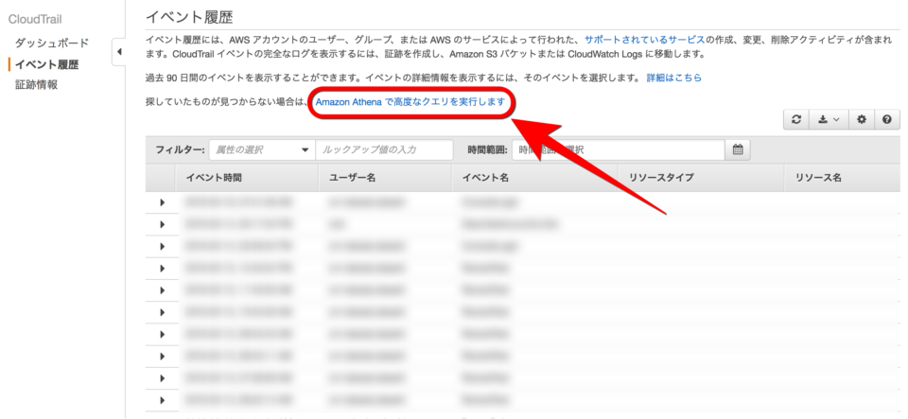Select 証跡情報 in the sidebar
This screenshot has height=419, width=908.
tap(36, 85)
